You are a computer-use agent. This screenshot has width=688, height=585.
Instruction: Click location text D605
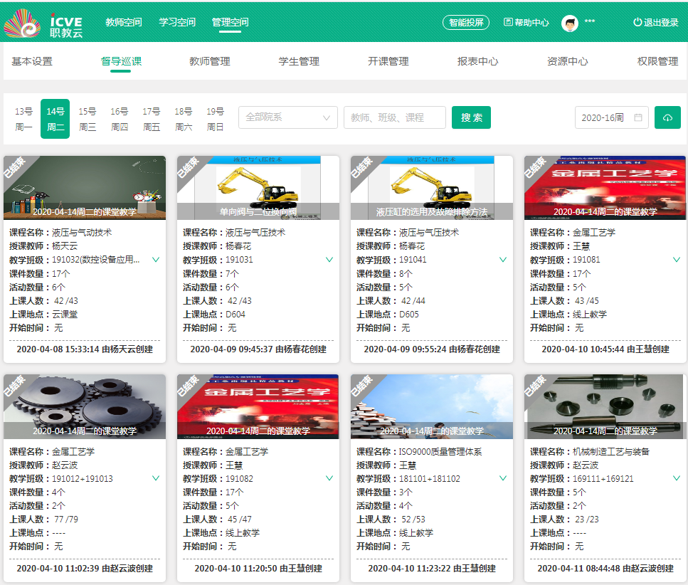tap(409, 315)
